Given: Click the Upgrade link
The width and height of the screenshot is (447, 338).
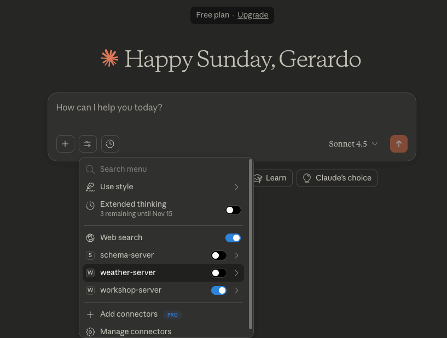Looking at the screenshot, I should tap(253, 15).
